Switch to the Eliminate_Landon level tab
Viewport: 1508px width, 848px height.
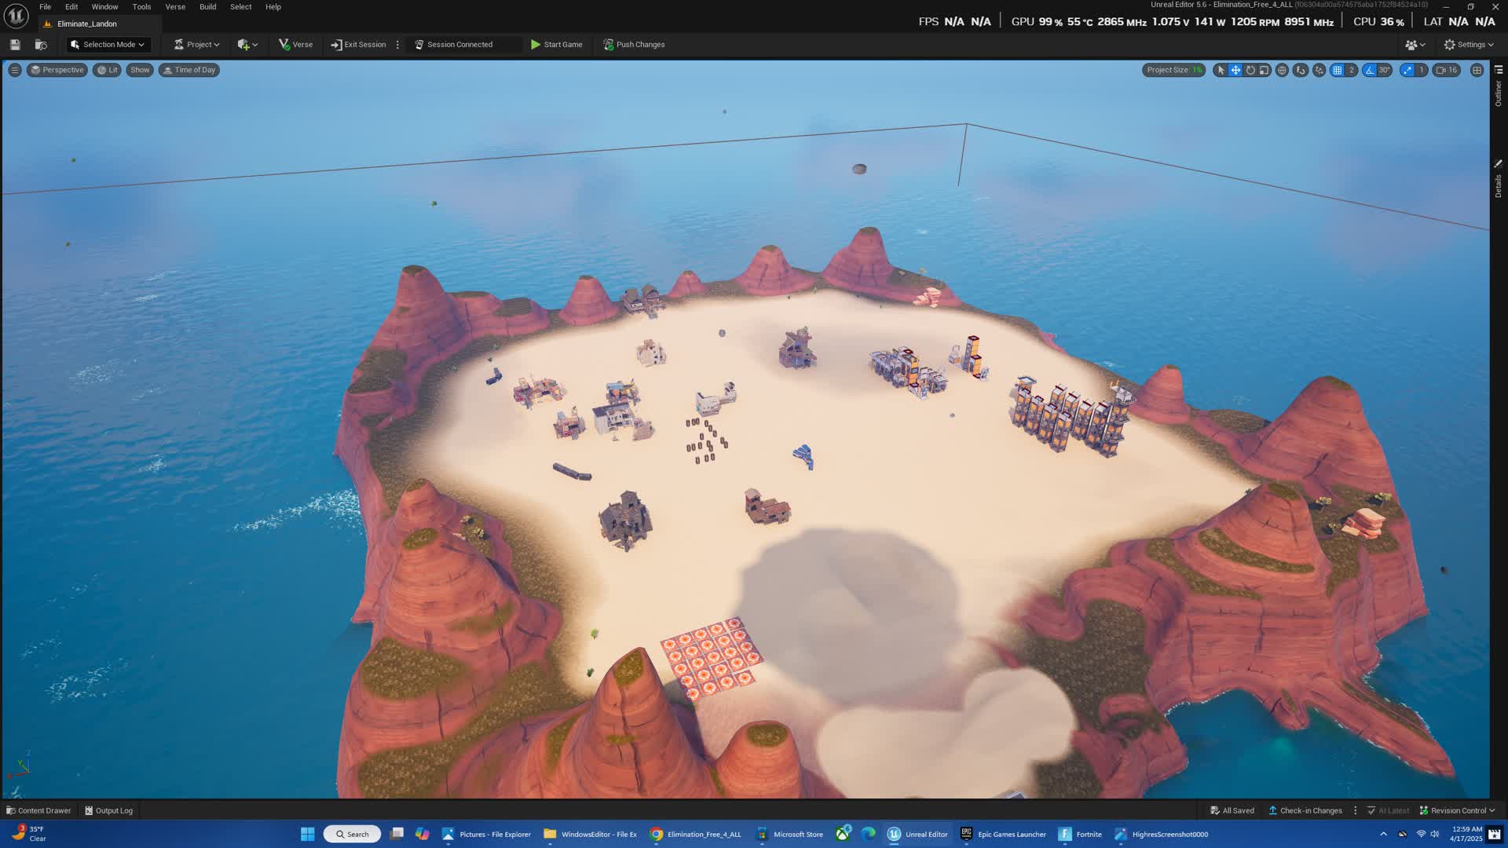(x=86, y=24)
